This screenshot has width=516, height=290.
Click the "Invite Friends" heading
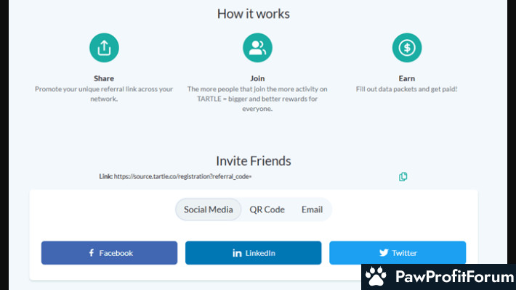[253, 161]
